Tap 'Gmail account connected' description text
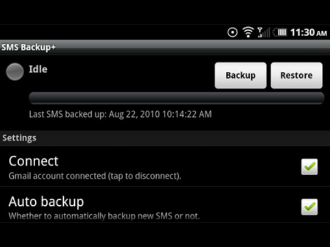The width and height of the screenshot is (330, 247). coord(95,176)
